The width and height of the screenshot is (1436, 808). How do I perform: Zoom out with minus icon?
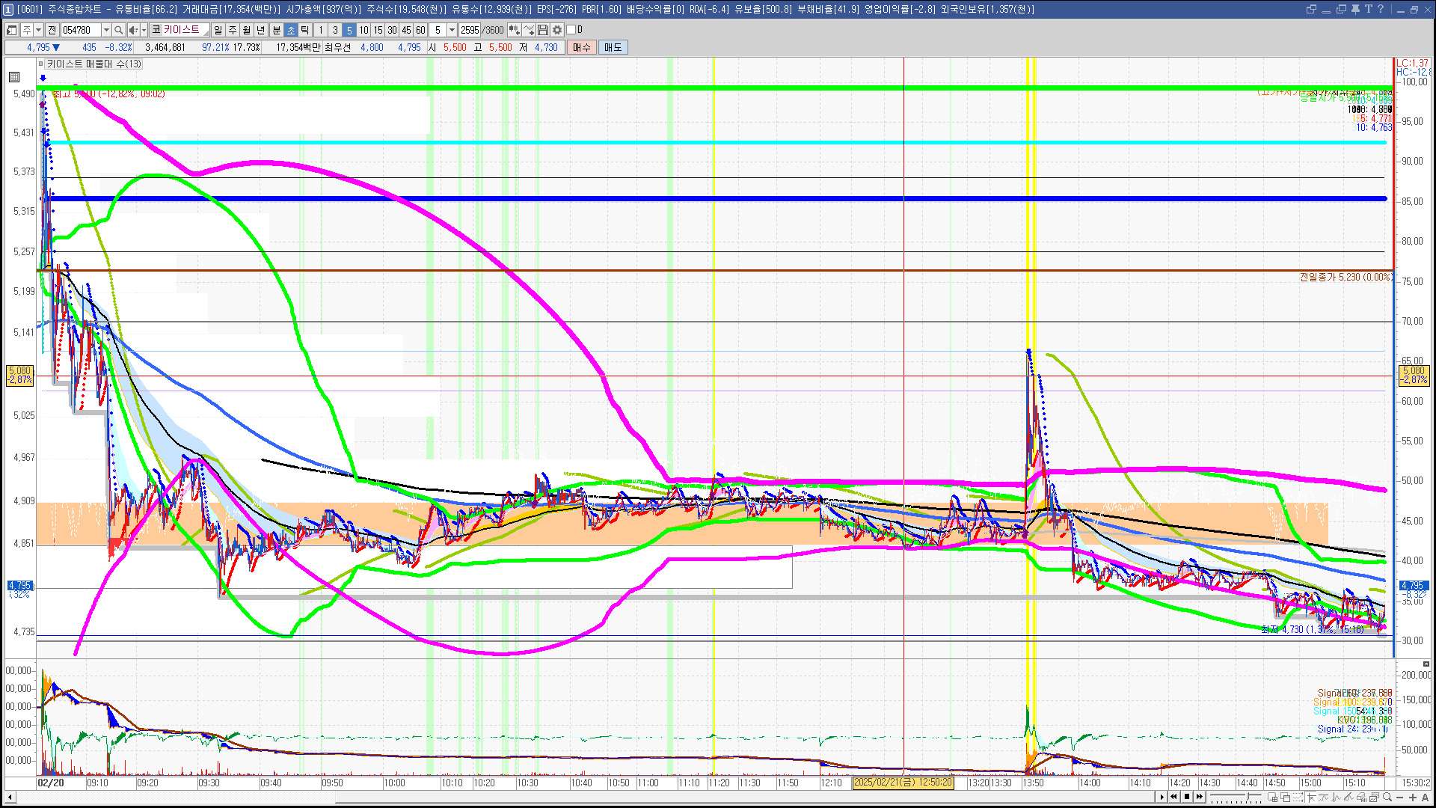(x=1399, y=797)
